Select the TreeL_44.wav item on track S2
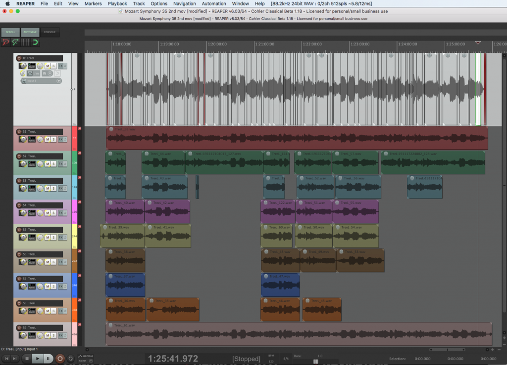 163,162
